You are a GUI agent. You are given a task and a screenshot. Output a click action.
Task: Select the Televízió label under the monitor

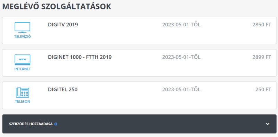tap(23, 37)
